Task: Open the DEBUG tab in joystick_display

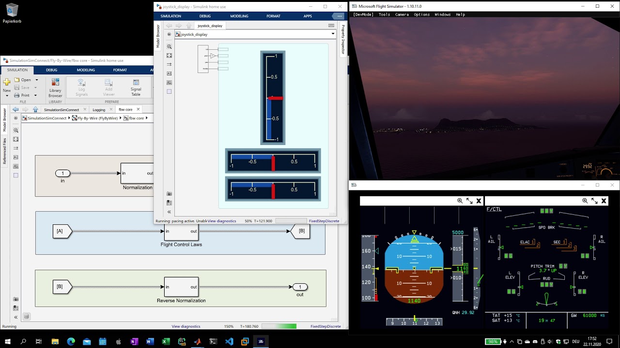Action: (x=205, y=16)
